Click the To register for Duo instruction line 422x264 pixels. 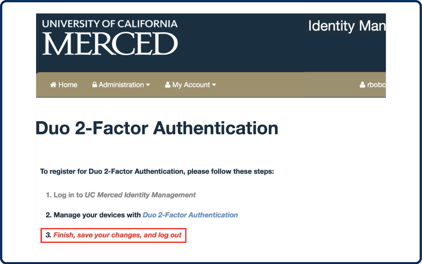[157, 171]
